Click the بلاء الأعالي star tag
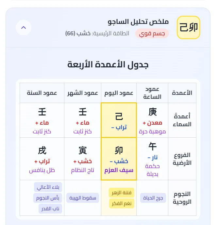 48,187
